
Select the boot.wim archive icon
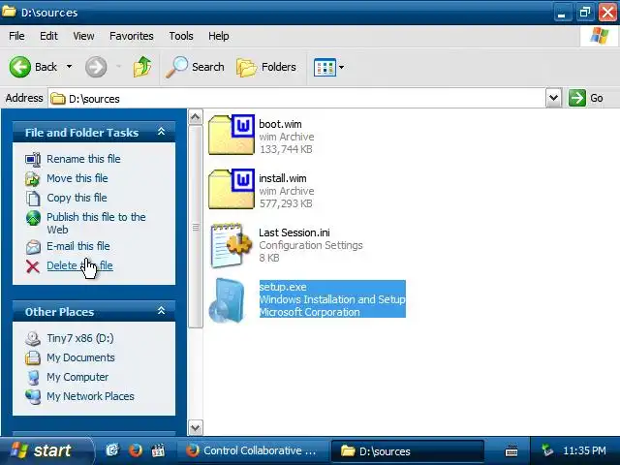[x=232, y=135]
